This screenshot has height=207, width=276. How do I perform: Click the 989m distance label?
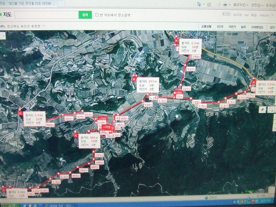(50, 125)
